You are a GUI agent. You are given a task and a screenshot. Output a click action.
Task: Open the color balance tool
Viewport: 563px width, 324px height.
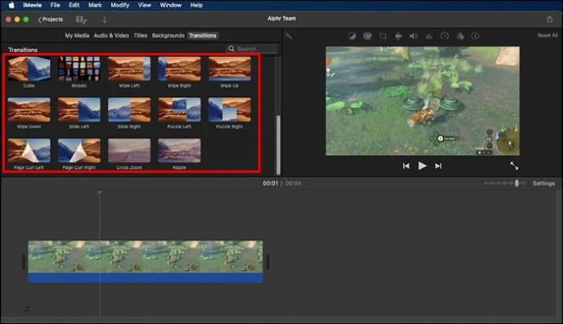pyautogui.click(x=352, y=36)
